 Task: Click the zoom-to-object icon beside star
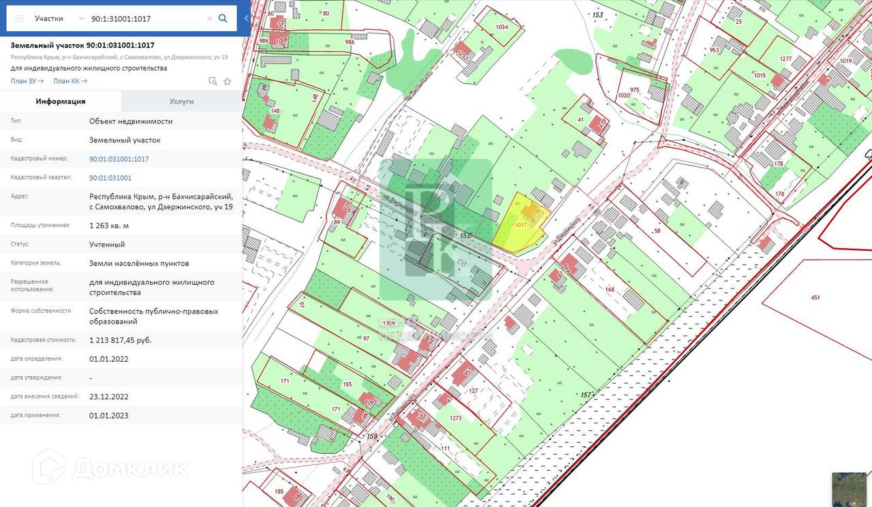tap(213, 81)
